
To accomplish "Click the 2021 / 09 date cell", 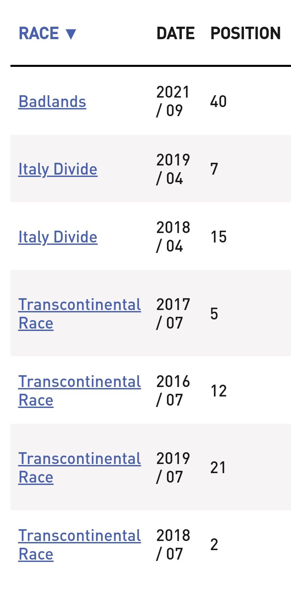I will coord(173,101).
